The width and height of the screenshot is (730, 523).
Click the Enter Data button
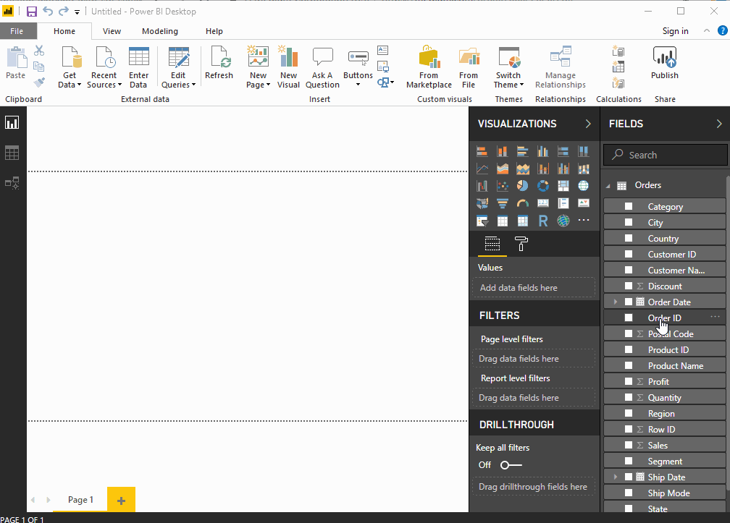click(x=138, y=67)
